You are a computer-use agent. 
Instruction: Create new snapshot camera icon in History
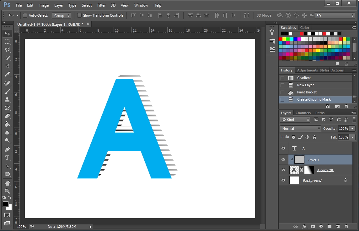coord(337,107)
